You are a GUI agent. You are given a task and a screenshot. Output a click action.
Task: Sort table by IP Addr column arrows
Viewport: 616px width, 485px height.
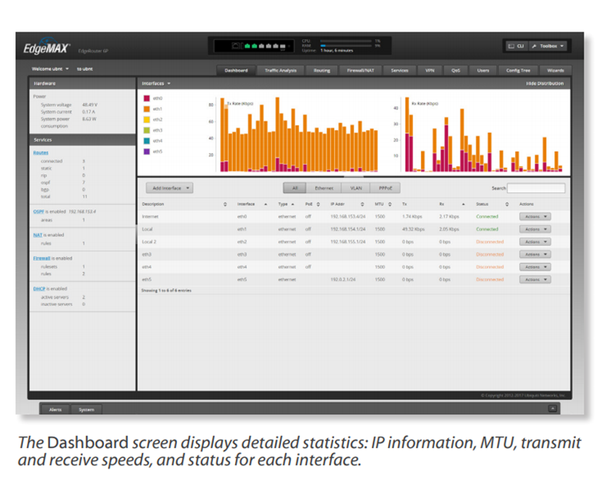362,204
